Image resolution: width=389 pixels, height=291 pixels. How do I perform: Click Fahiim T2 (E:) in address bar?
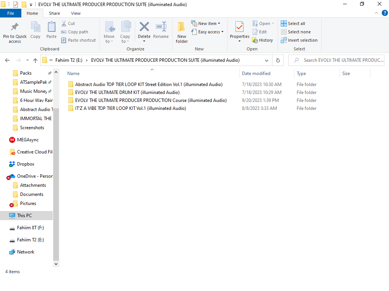[x=69, y=60]
